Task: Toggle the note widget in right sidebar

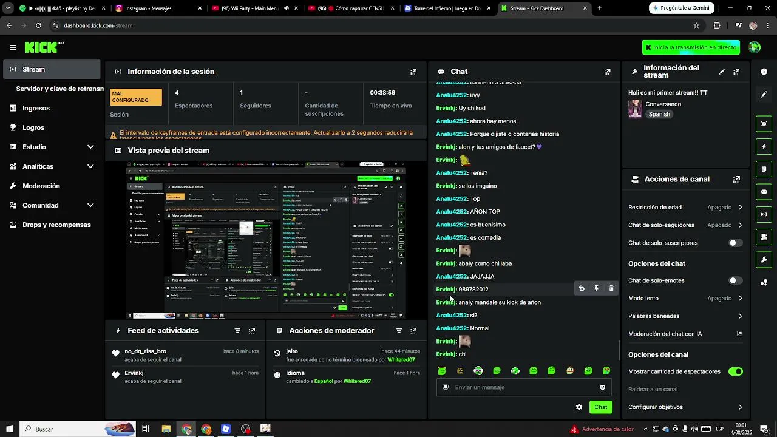Action: [764, 169]
